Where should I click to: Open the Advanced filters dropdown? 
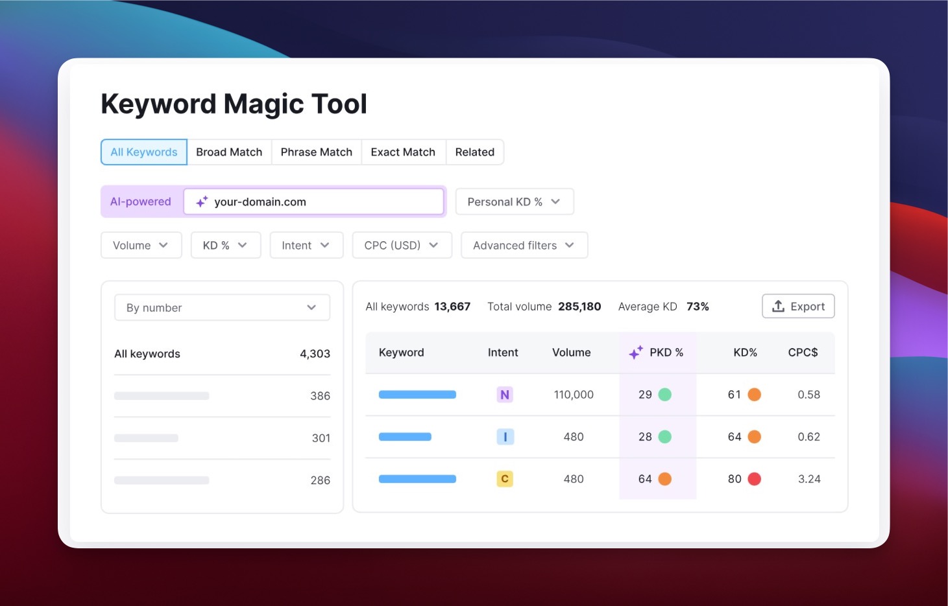pos(524,245)
